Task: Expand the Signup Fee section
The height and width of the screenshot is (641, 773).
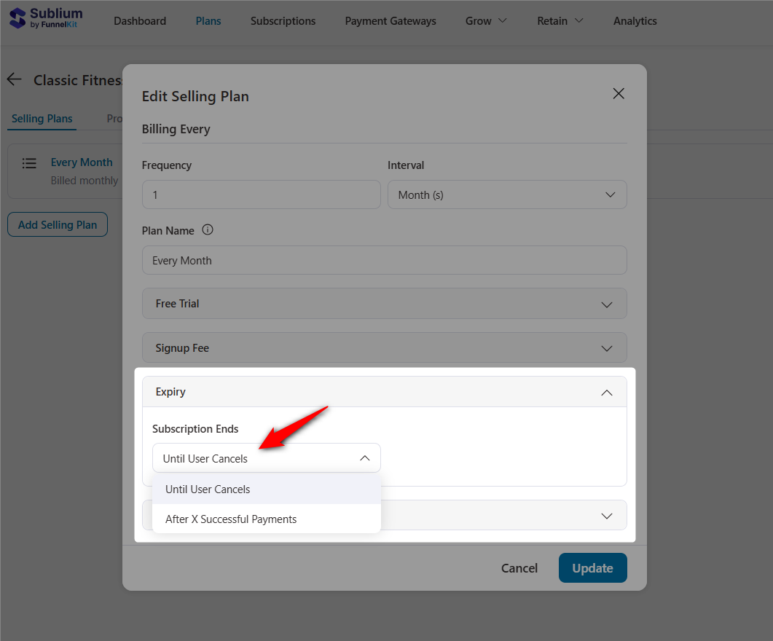Action: (x=384, y=348)
